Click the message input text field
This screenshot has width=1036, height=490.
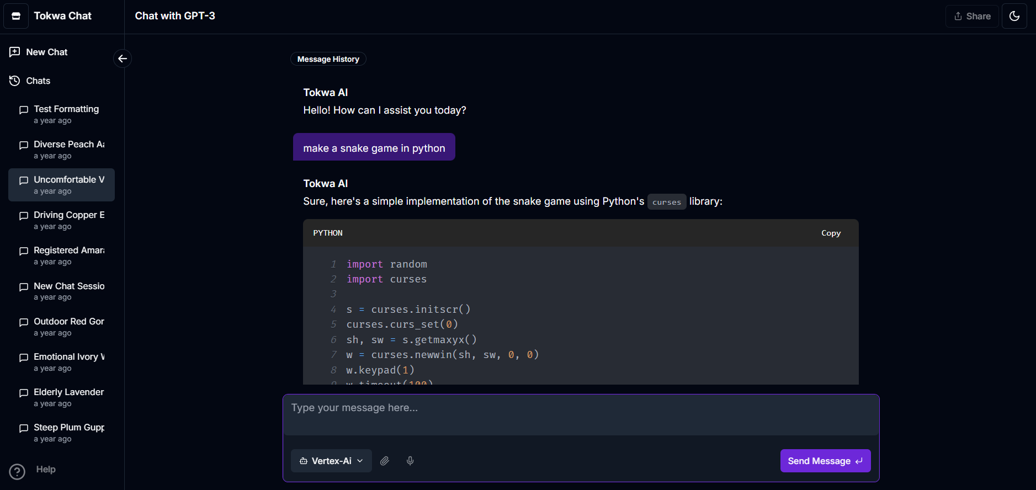point(581,415)
